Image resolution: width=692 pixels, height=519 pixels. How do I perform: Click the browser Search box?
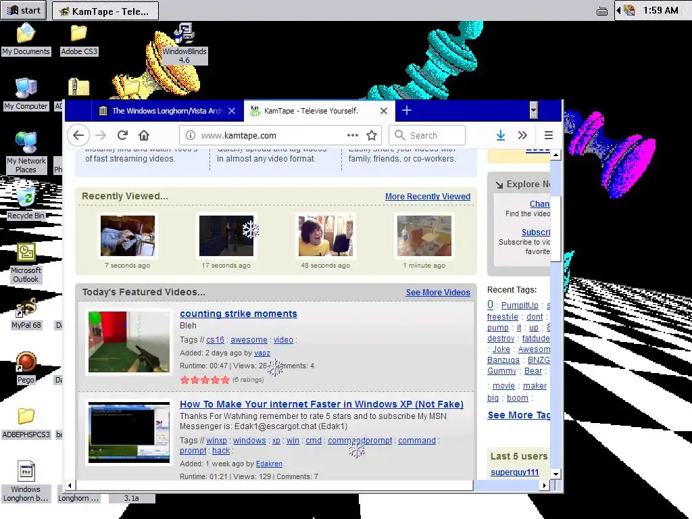click(427, 135)
